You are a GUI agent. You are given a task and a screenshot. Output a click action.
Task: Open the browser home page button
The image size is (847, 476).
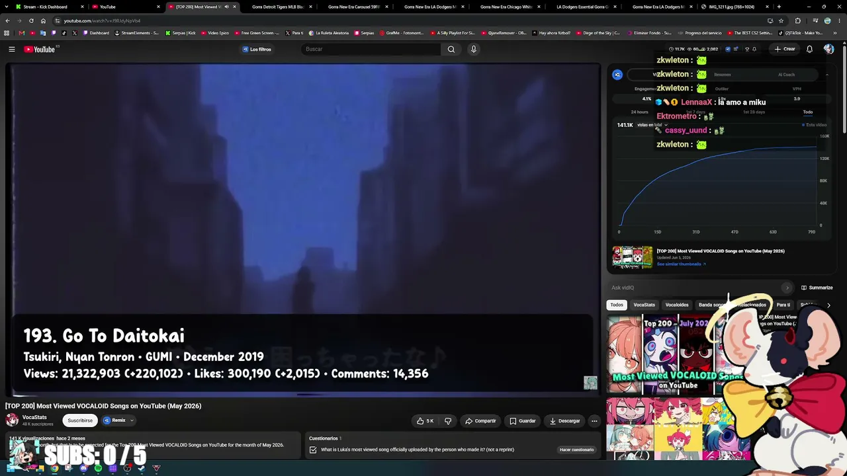43,20
